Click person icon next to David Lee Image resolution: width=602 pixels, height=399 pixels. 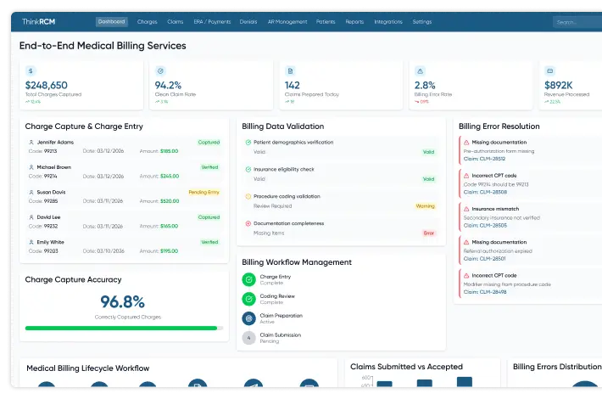(31, 217)
